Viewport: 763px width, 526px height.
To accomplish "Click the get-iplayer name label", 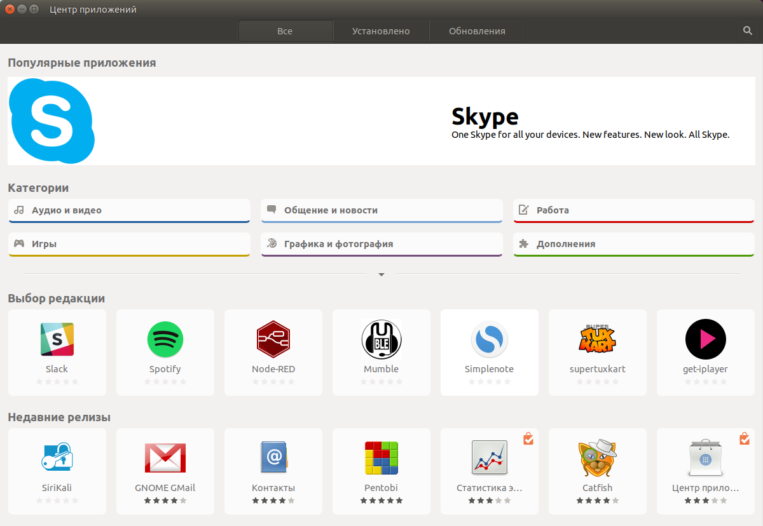I will click(706, 369).
